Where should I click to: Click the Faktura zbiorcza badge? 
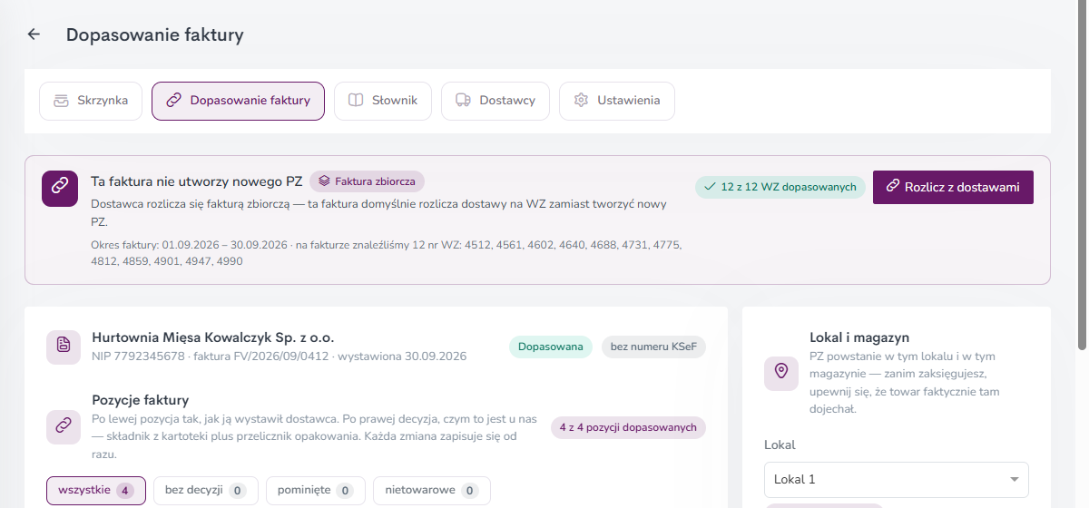tap(367, 181)
